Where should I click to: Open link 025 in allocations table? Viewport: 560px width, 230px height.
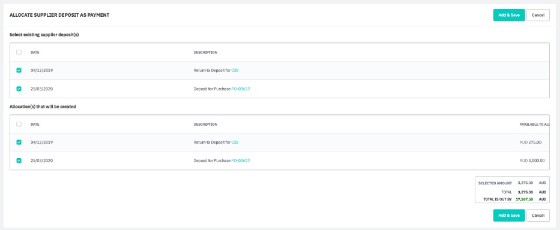(x=235, y=143)
